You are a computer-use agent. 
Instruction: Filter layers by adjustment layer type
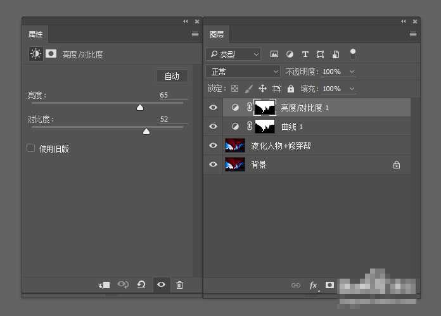(x=290, y=54)
